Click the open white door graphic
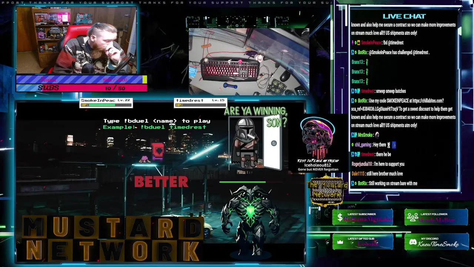The width and height of the screenshot is (474, 267). tap(273, 144)
